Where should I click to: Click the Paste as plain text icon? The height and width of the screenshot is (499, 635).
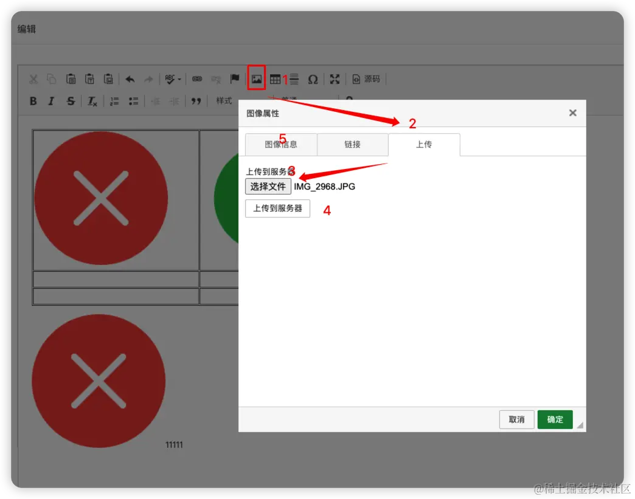(89, 79)
